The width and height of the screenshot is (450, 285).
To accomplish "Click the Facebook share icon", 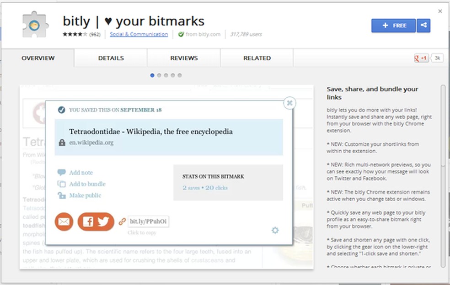I will point(88,222).
